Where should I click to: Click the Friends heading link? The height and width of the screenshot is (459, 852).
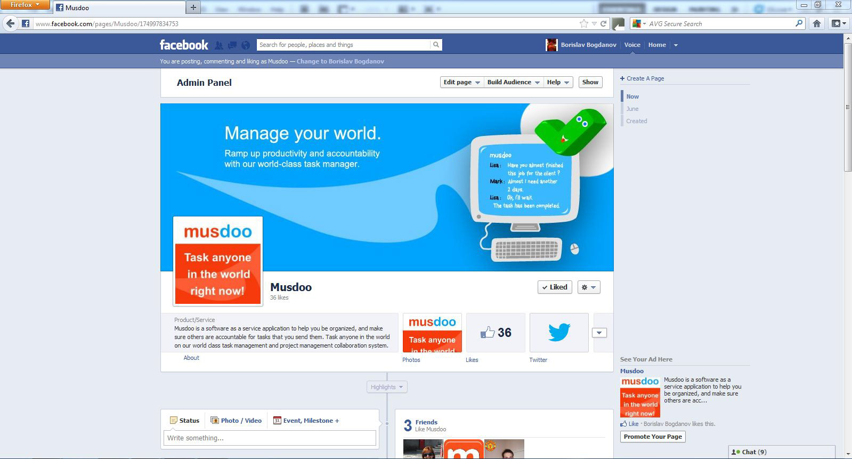pyautogui.click(x=426, y=422)
